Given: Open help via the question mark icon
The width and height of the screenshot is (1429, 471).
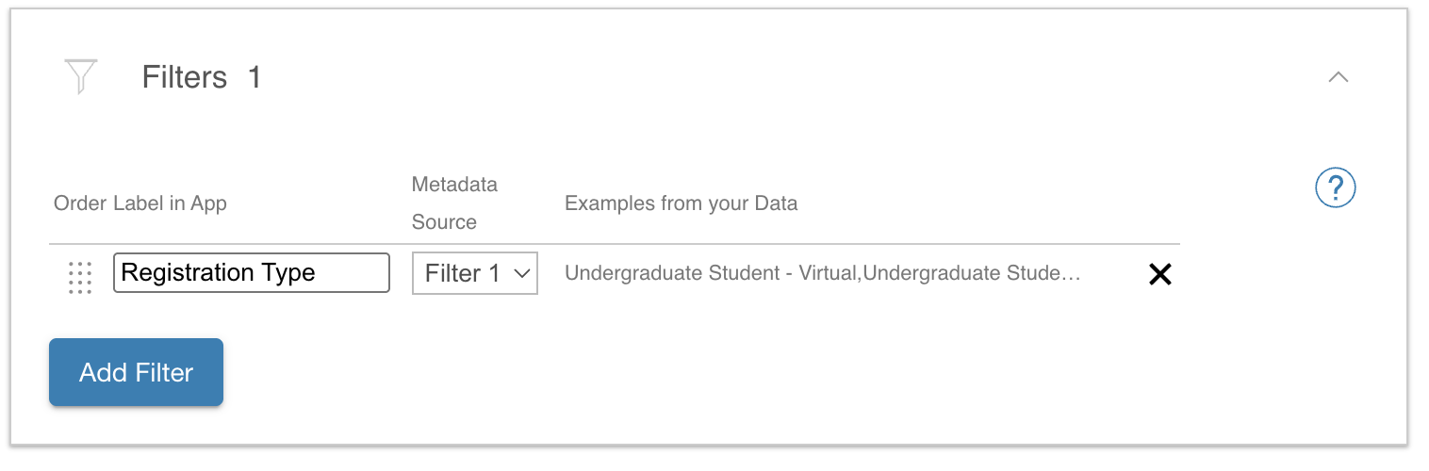Looking at the screenshot, I should click(1335, 188).
